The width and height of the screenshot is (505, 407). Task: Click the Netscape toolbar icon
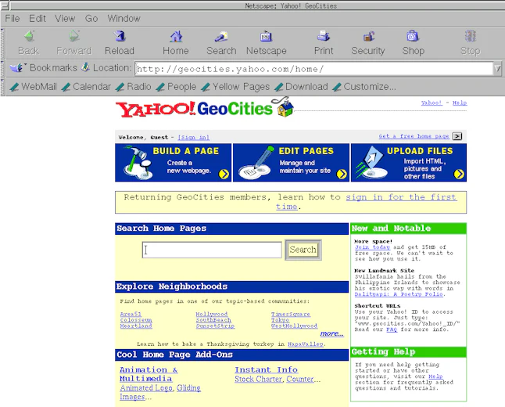click(266, 37)
